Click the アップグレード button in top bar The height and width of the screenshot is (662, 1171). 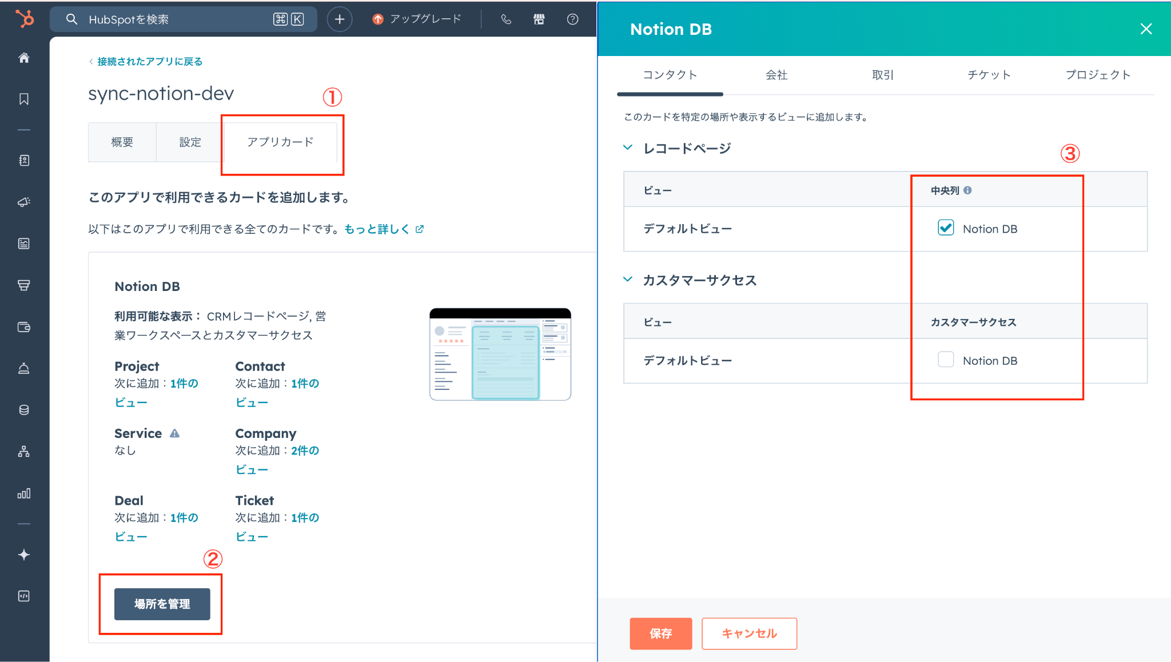point(417,19)
